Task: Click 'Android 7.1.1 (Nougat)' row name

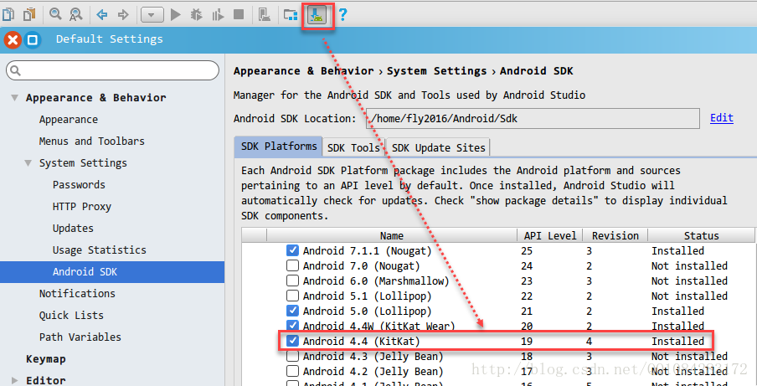Action: pos(367,251)
